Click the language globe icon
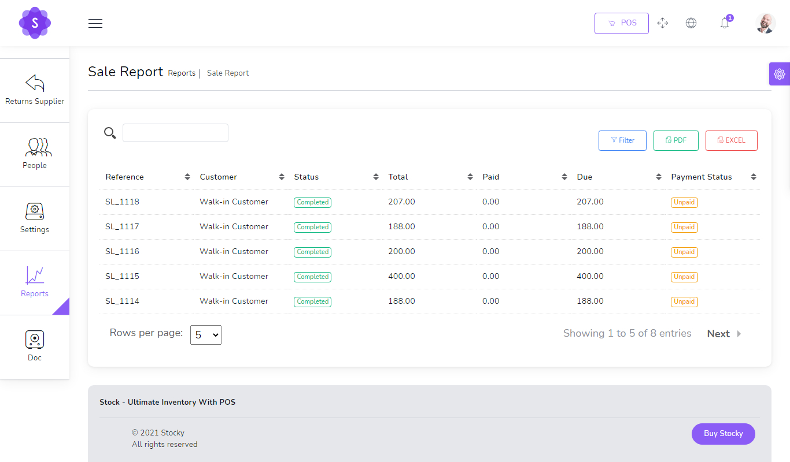Screen dimensions: 790x462 click(x=691, y=23)
